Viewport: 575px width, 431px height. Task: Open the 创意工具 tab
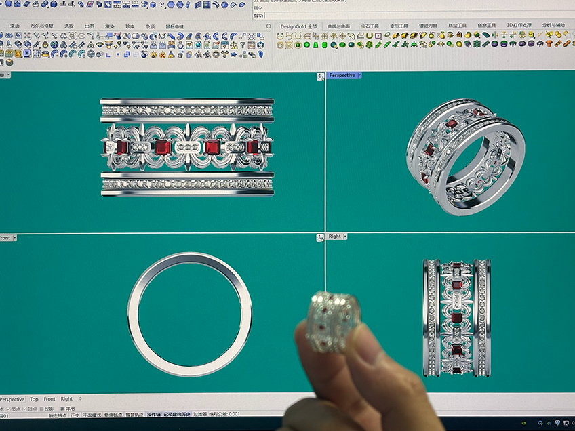pos(487,25)
